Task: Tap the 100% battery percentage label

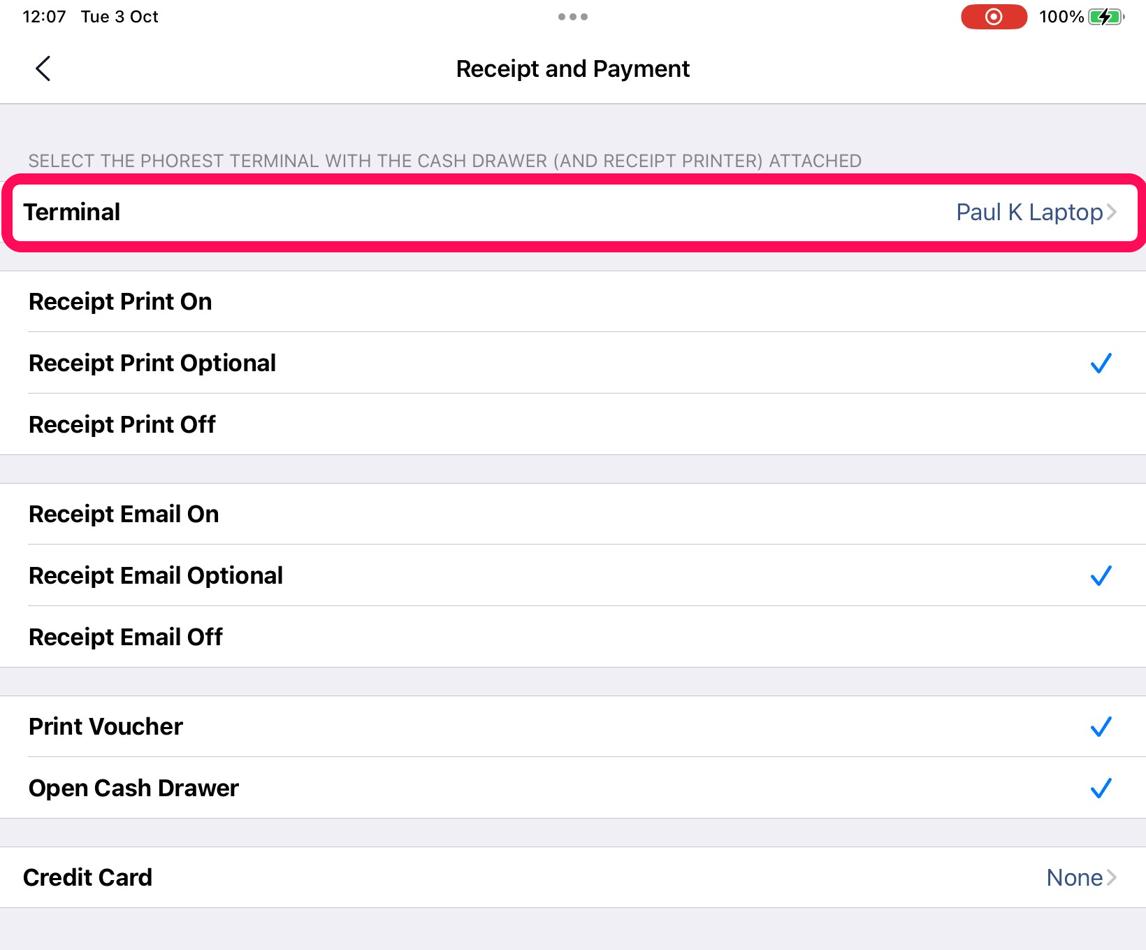Action: click(x=1061, y=16)
